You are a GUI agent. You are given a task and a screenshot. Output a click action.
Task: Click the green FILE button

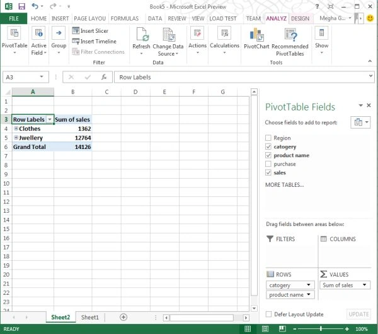pyautogui.click(x=14, y=18)
